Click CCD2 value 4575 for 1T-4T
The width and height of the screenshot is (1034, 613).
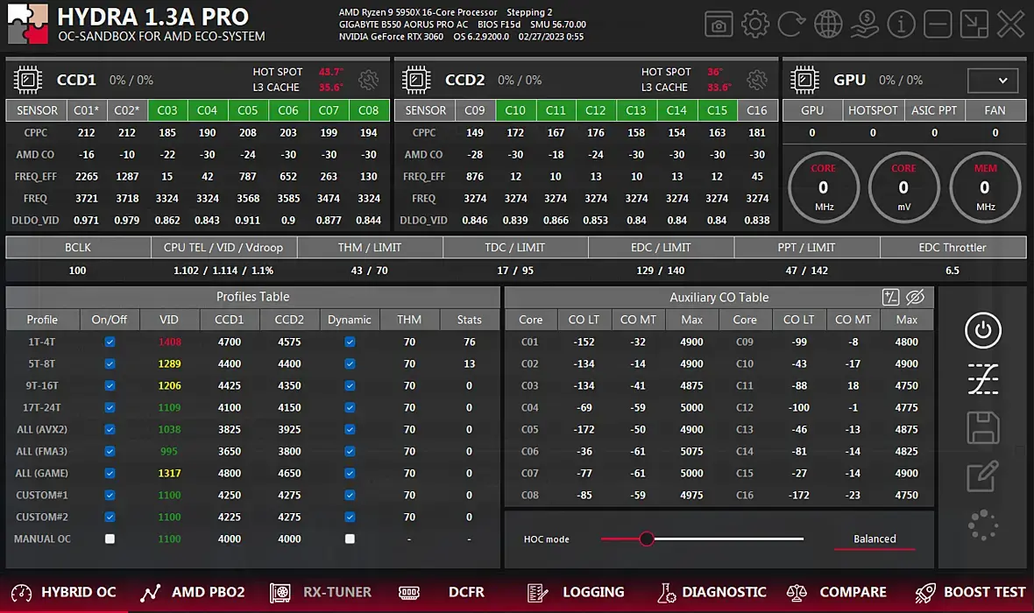[289, 342]
